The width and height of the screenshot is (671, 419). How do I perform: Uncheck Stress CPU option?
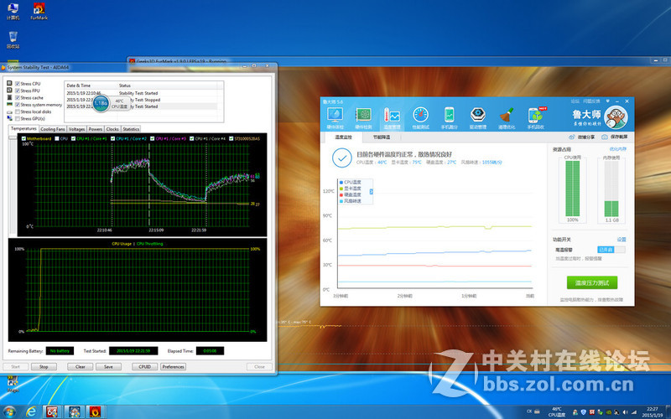click(18, 84)
